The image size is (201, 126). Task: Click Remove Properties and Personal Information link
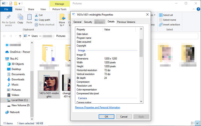tap(97, 107)
